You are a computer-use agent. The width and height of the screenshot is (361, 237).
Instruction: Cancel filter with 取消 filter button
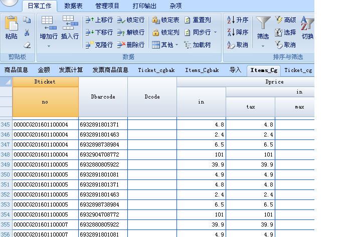[x=285, y=45]
